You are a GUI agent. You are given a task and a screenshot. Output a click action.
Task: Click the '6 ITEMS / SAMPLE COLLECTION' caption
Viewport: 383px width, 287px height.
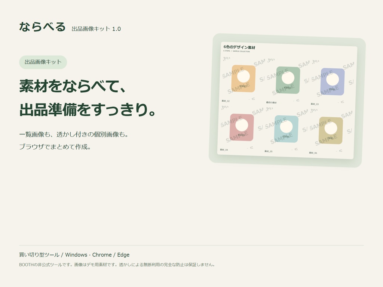coord(236,51)
